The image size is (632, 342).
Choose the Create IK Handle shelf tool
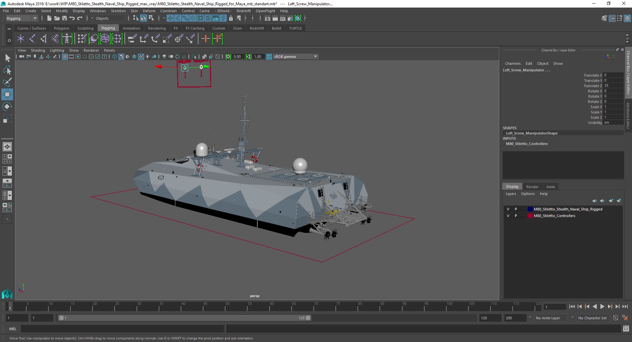point(43,39)
